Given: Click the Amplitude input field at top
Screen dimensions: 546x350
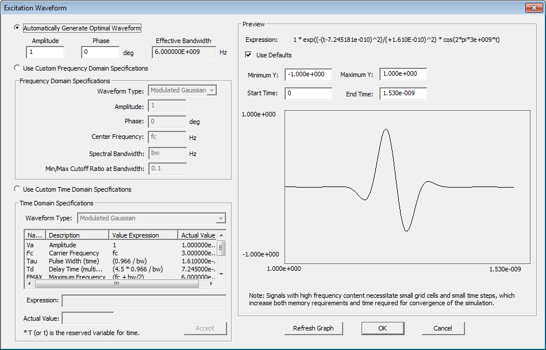Looking at the screenshot, I should (x=45, y=53).
